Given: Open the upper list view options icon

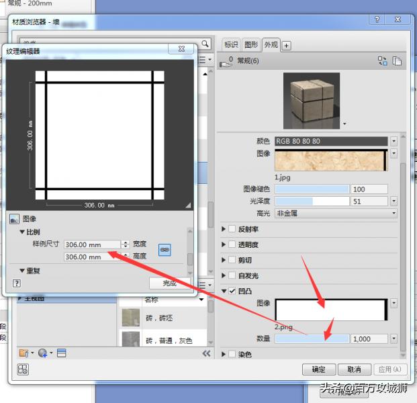Looking at the screenshot, I should [205, 60].
